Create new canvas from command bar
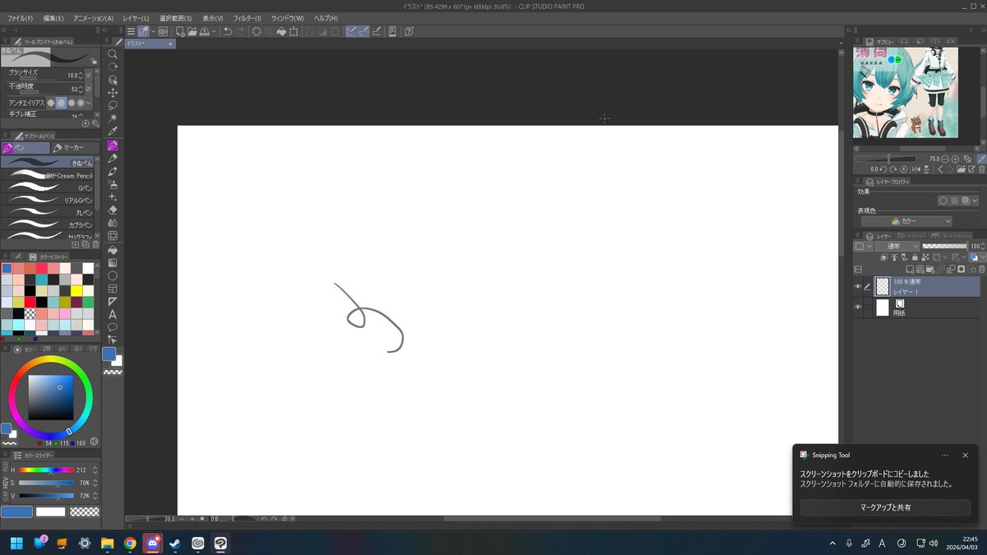 pyautogui.click(x=180, y=31)
